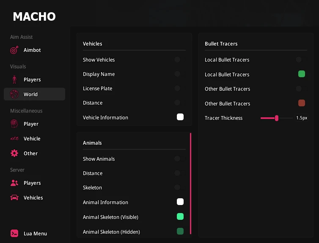Toggle animal Skeleton switch
319x243 pixels.
pos(180,187)
